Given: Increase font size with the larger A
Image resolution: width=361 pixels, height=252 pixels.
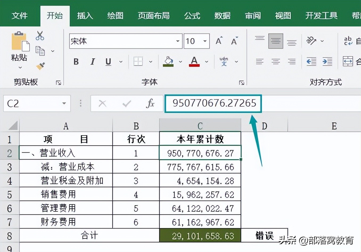Looking at the screenshot, I should (x=219, y=41).
